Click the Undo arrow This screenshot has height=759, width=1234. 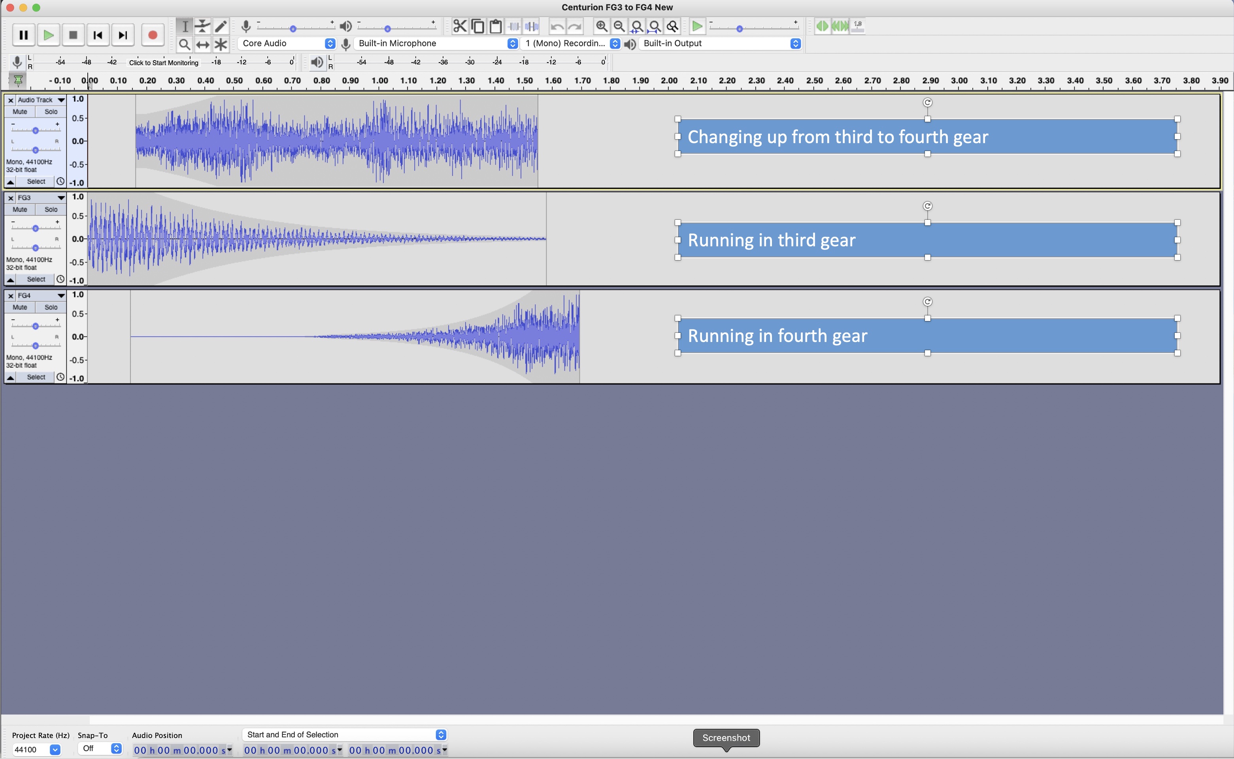pyautogui.click(x=557, y=26)
